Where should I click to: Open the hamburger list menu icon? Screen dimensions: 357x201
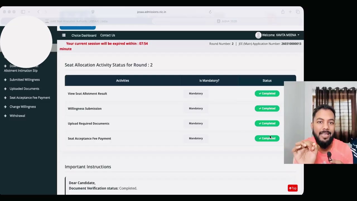tap(64, 35)
